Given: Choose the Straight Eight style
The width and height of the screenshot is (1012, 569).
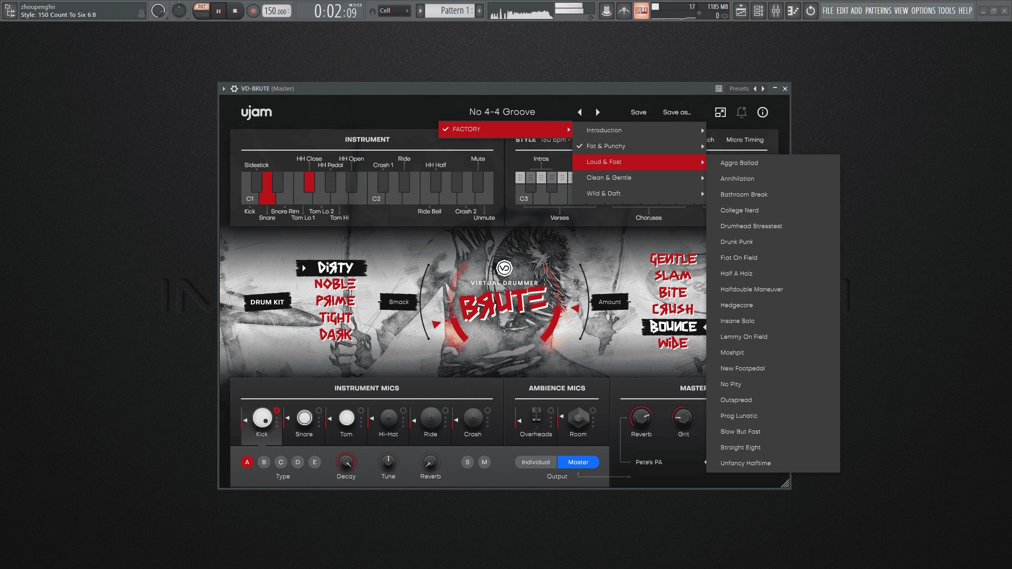Looking at the screenshot, I should coord(773,447).
